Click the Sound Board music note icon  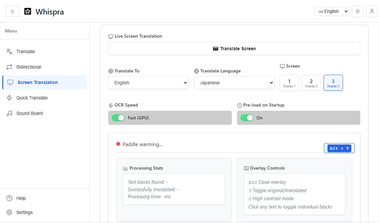point(9,113)
